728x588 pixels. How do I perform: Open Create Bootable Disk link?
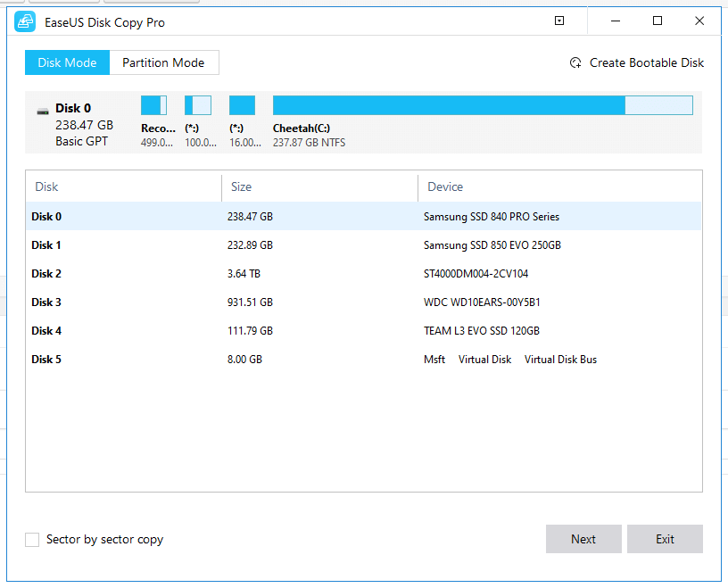pos(646,62)
